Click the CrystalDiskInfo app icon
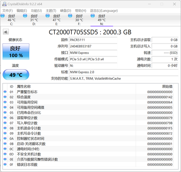 pyautogui.click(x=4, y=4)
